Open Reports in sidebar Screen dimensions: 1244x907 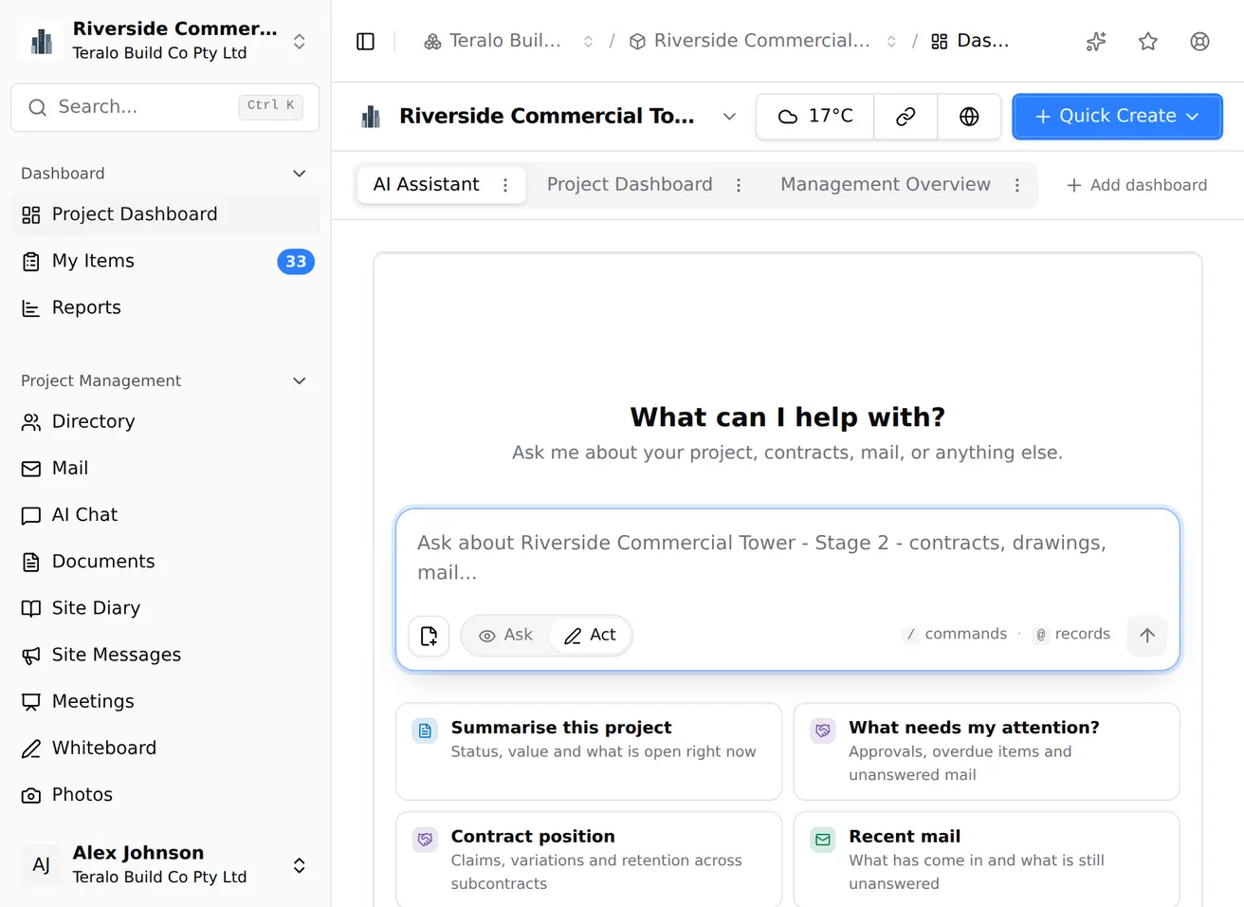(165, 307)
